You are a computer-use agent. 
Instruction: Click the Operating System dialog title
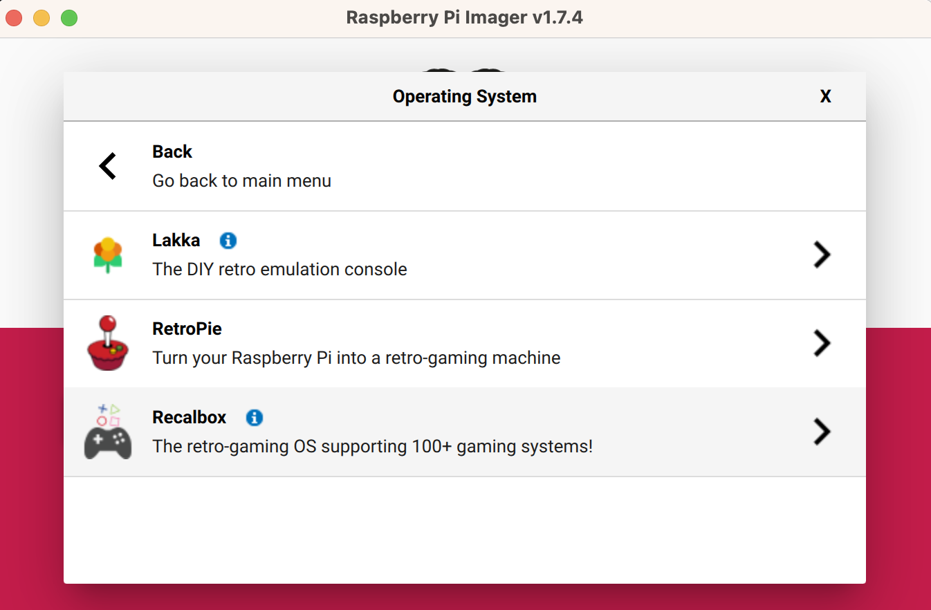[x=464, y=96]
